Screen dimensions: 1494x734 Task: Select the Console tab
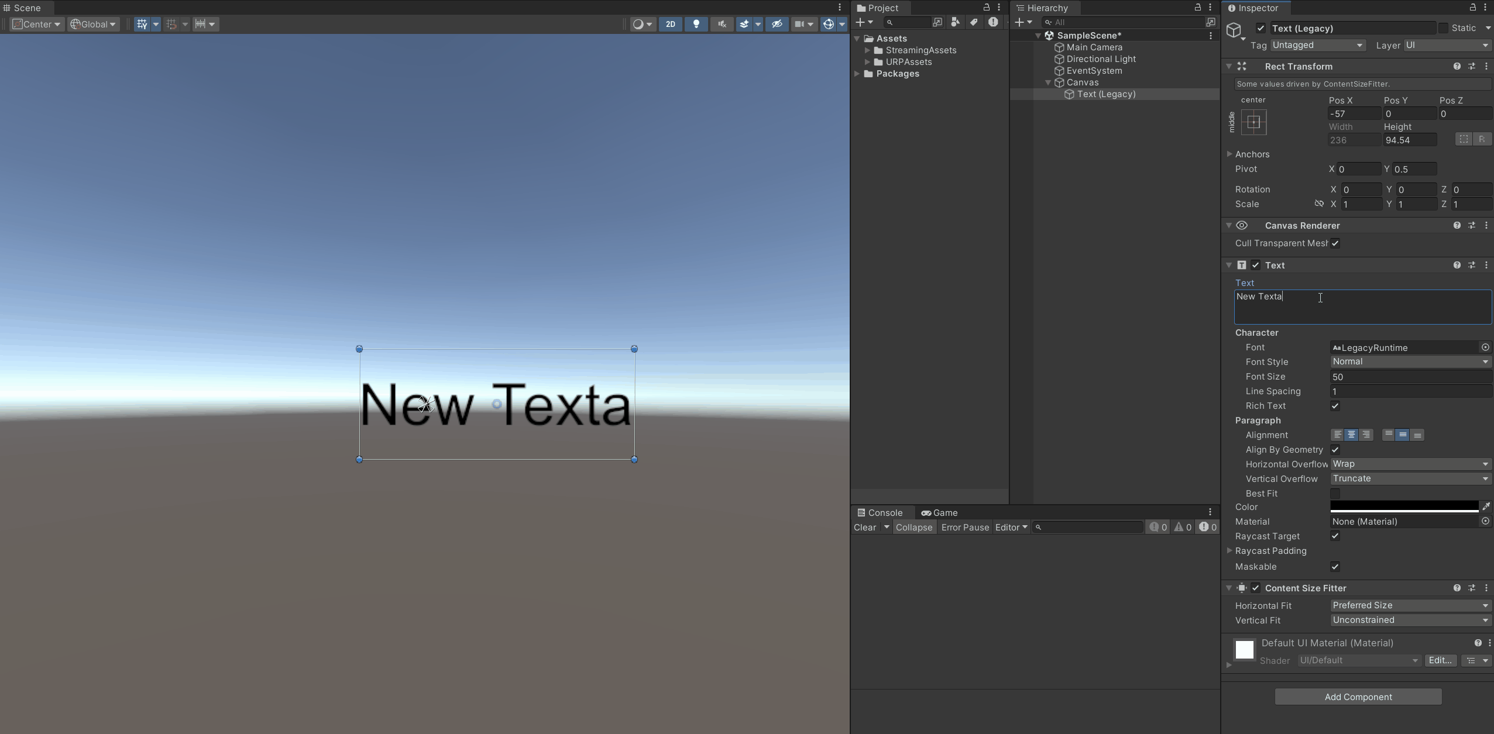(x=880, y=513)
